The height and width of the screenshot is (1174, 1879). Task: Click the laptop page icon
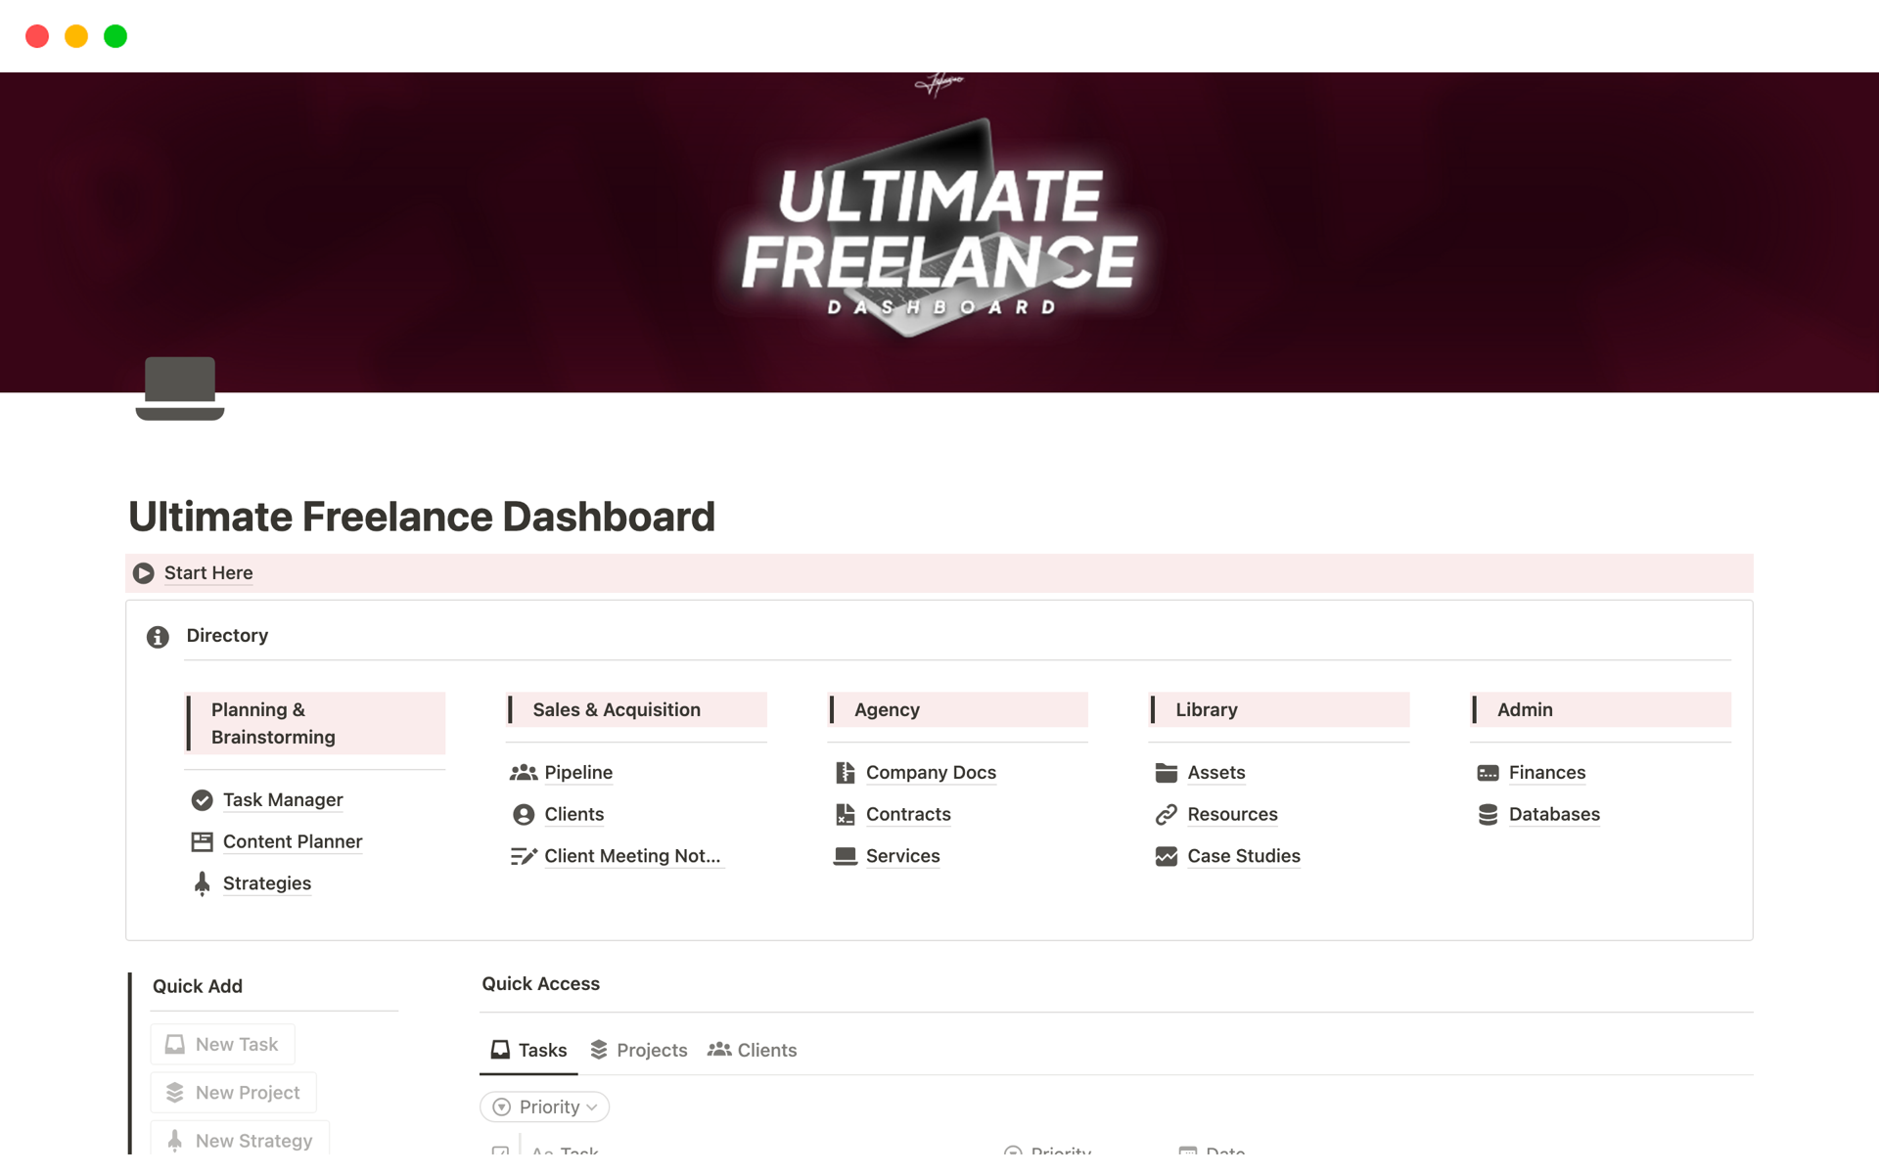pyautogui.click(x=180, y=388)
